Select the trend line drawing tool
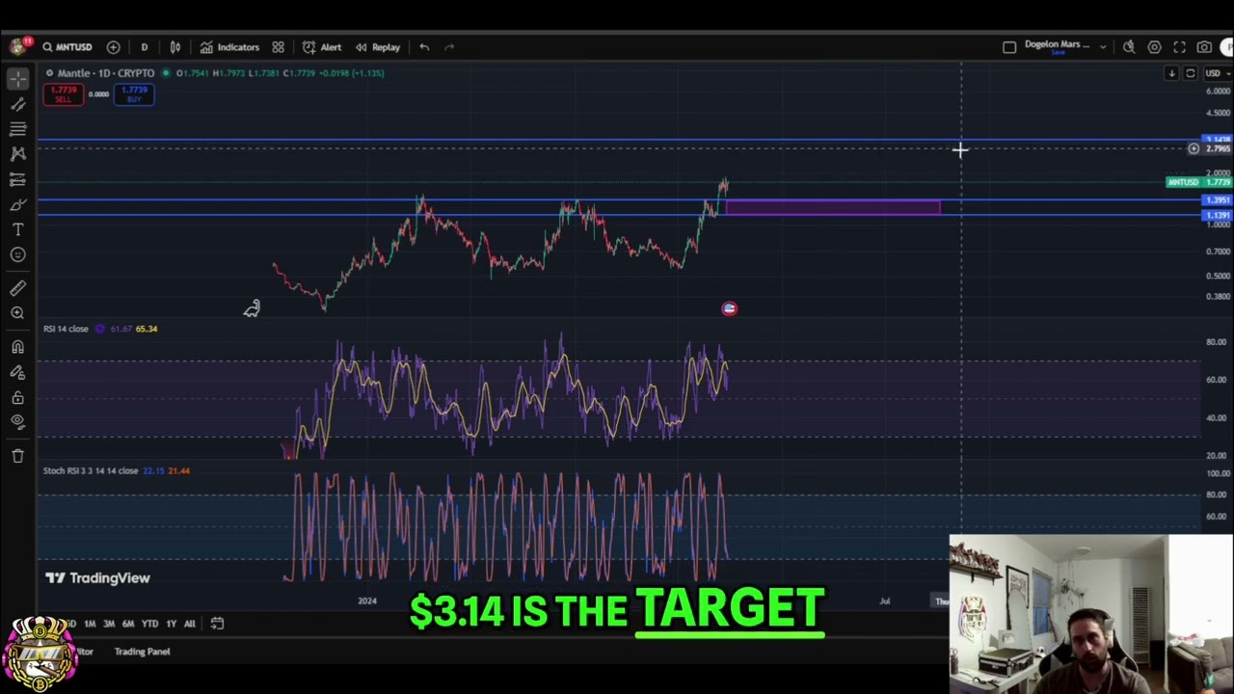Screen dimensions: 1234x694 click(x=17, y=104)
